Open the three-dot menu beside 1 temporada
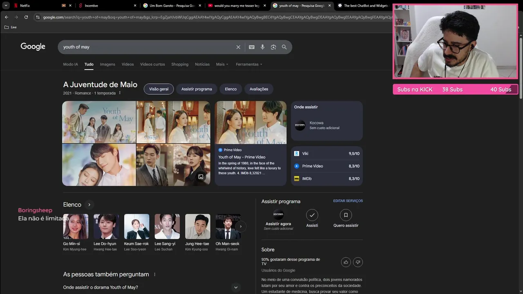 pos(120,93)
